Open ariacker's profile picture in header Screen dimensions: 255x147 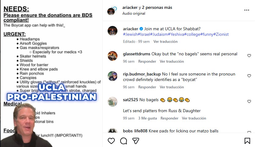click(111, 11)
